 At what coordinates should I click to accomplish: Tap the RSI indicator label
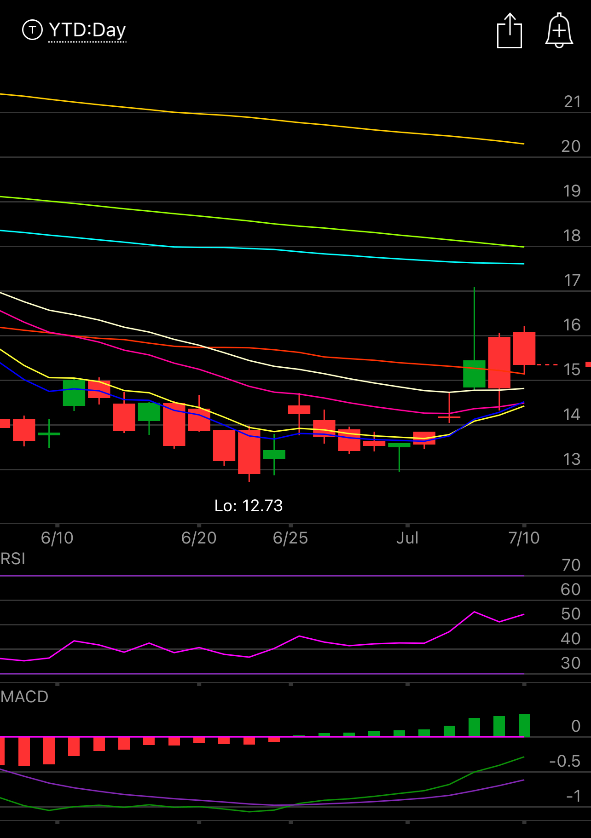(x=13, y=559)
